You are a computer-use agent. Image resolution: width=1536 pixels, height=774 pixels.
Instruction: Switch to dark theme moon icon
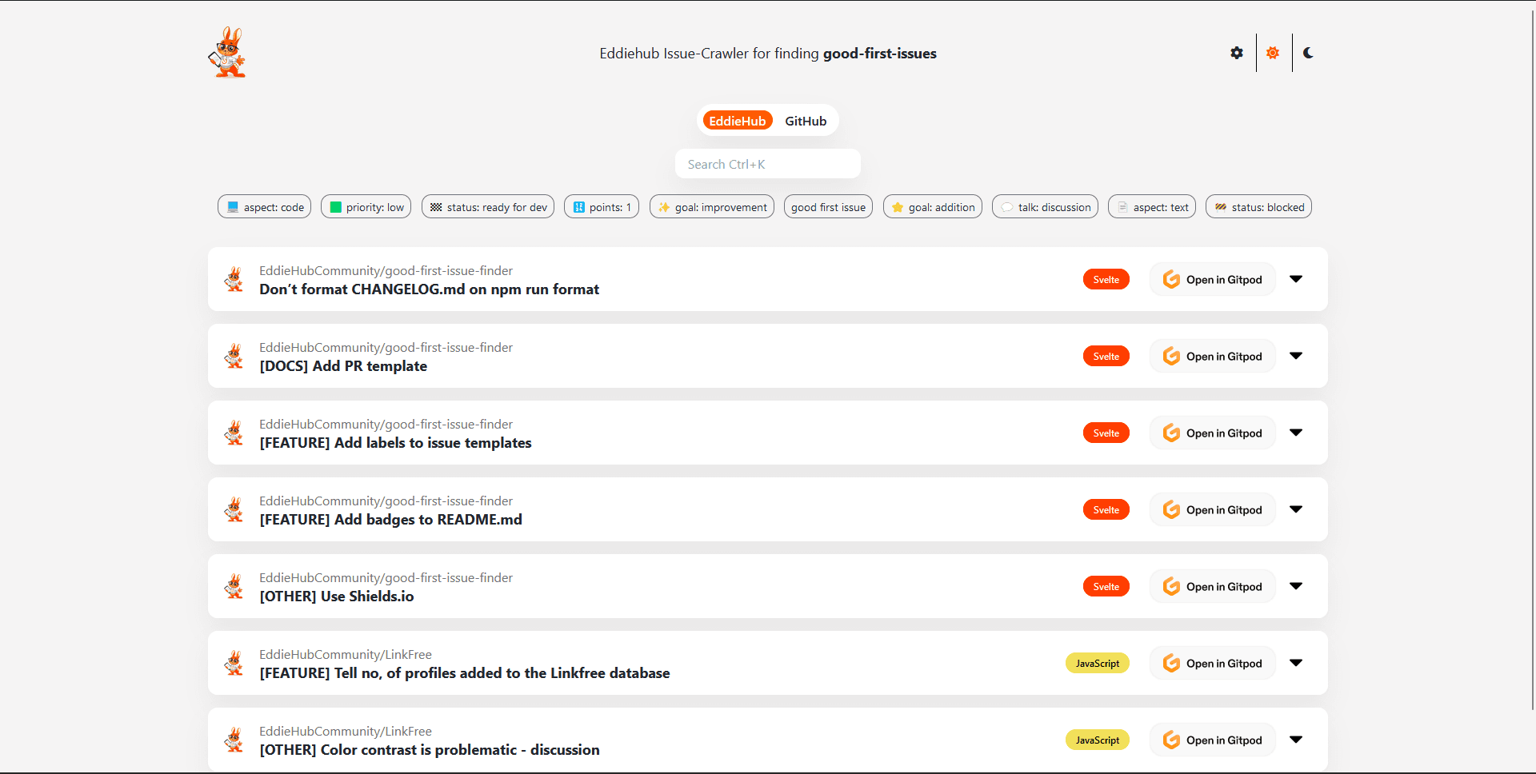point(1309,53)
